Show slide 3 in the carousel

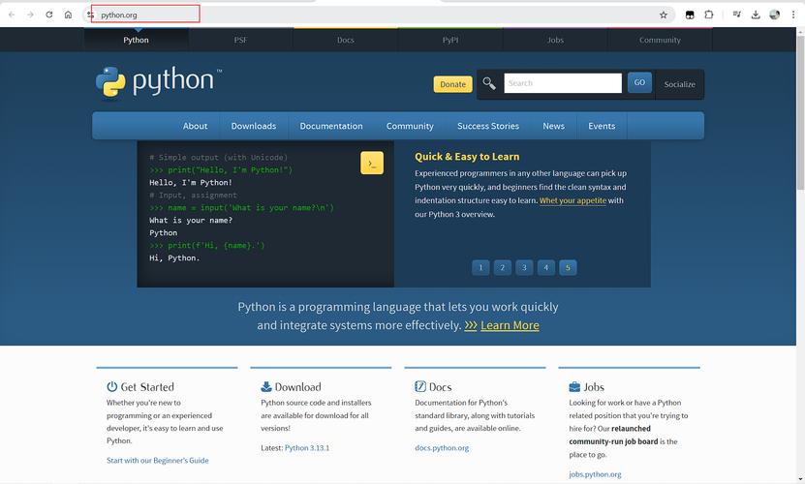(524, 267)
